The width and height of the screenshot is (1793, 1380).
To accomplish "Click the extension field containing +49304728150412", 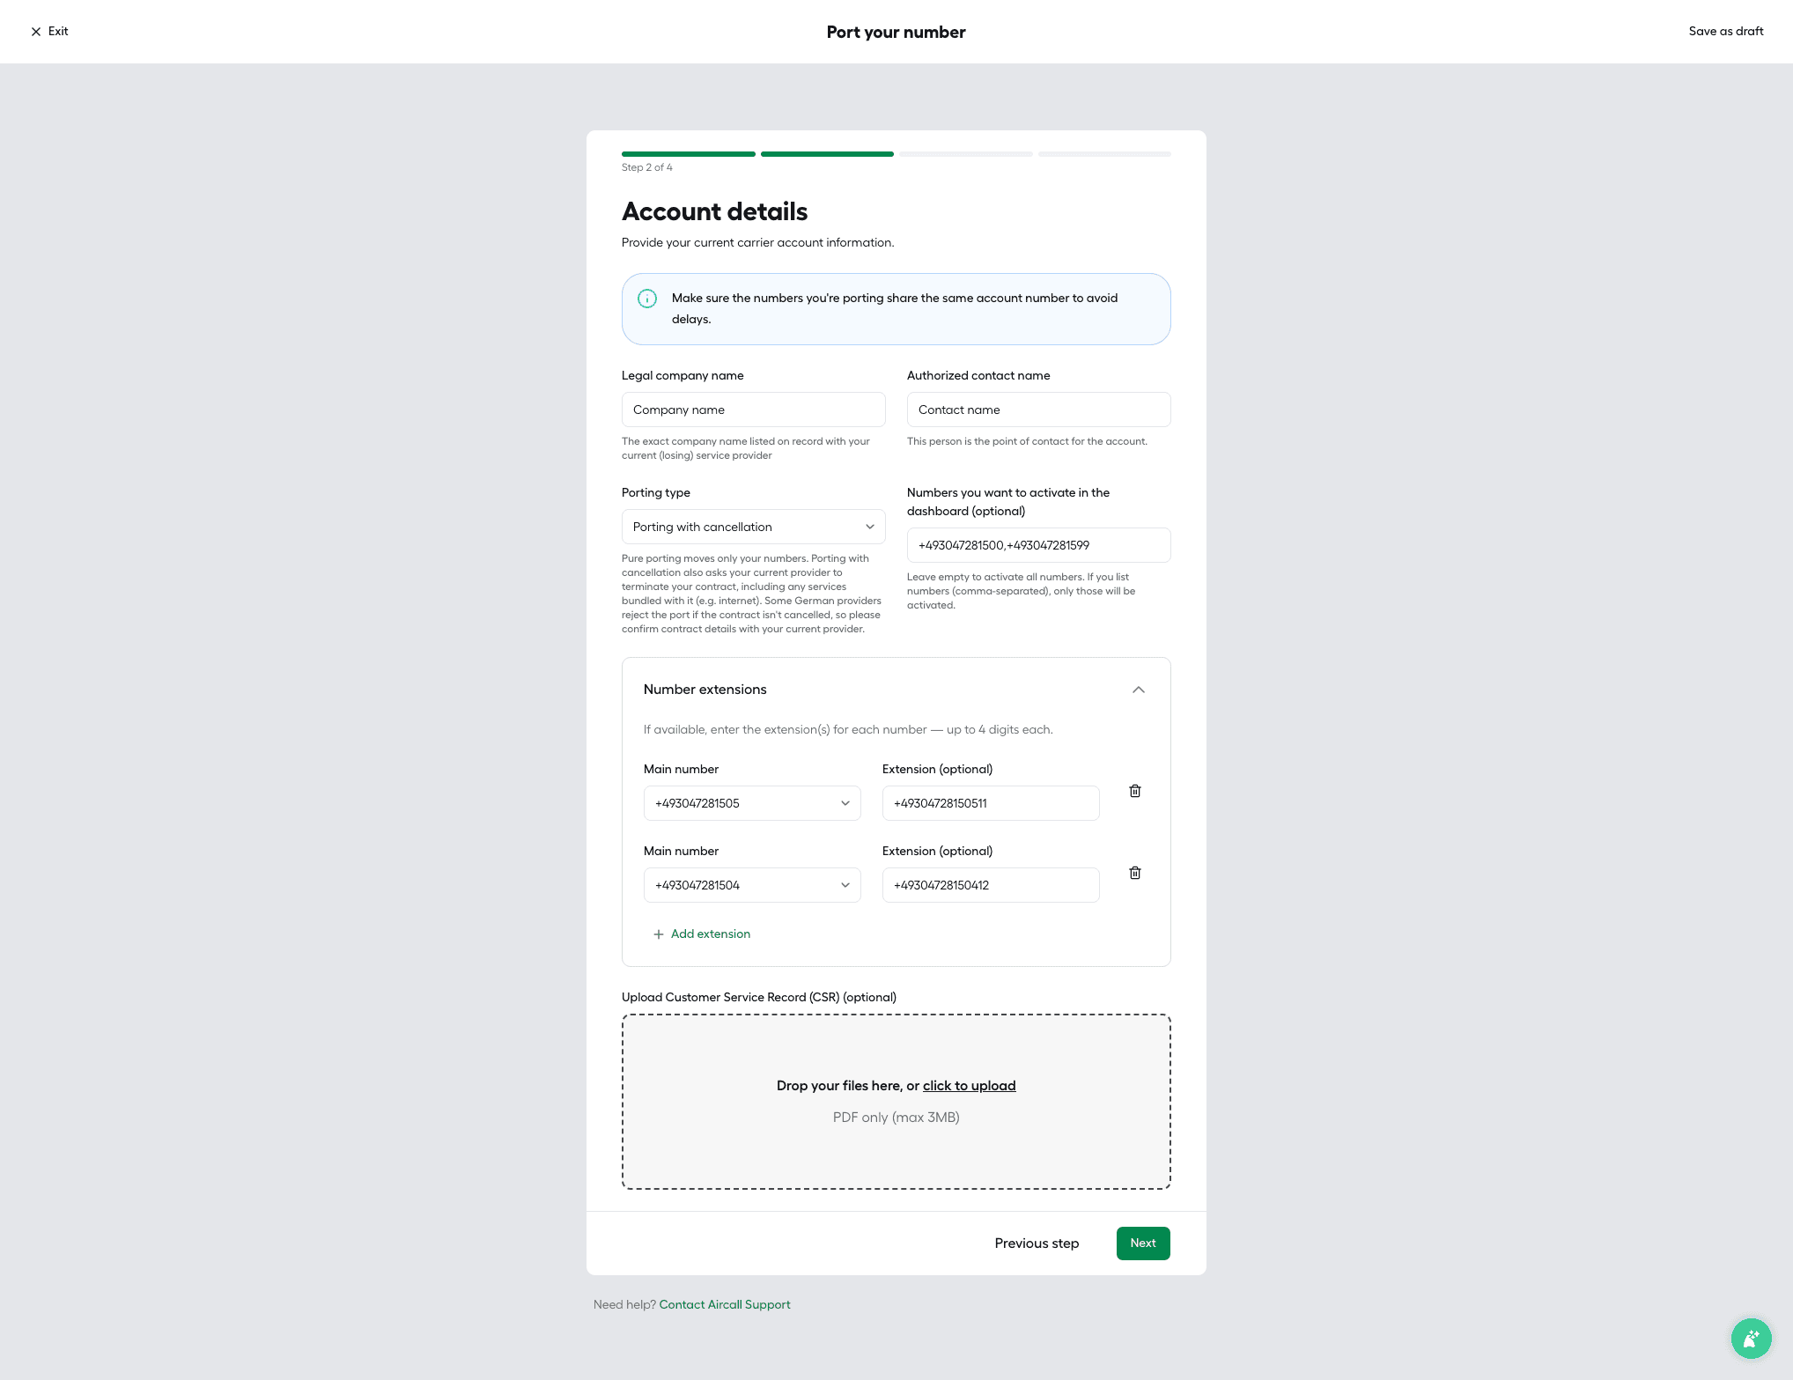I will (x=991, y=885).
